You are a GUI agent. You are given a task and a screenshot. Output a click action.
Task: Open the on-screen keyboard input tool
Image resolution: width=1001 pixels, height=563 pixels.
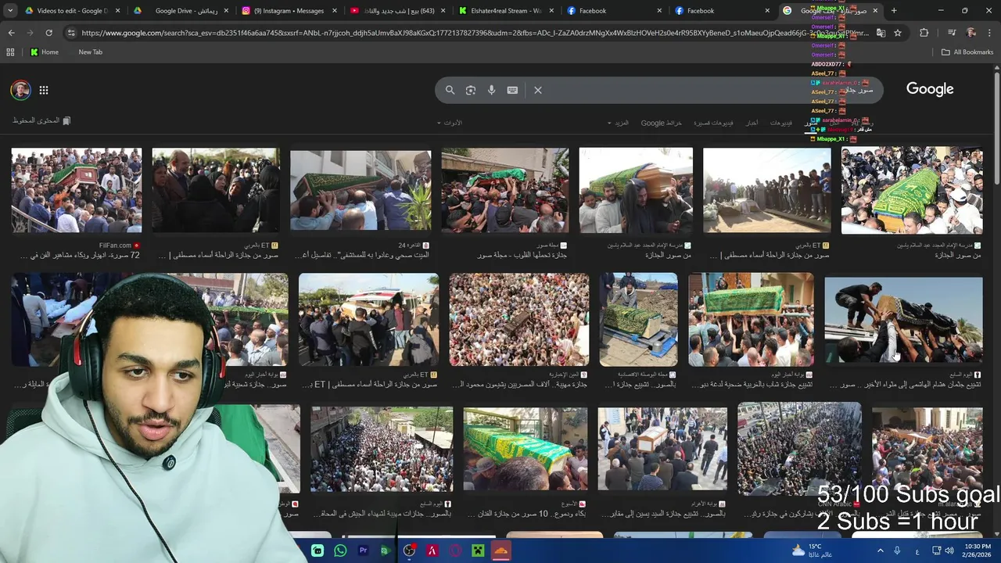512,90
